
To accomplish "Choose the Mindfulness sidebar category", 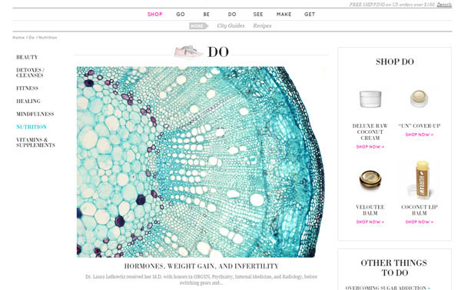I will (35, 114).
